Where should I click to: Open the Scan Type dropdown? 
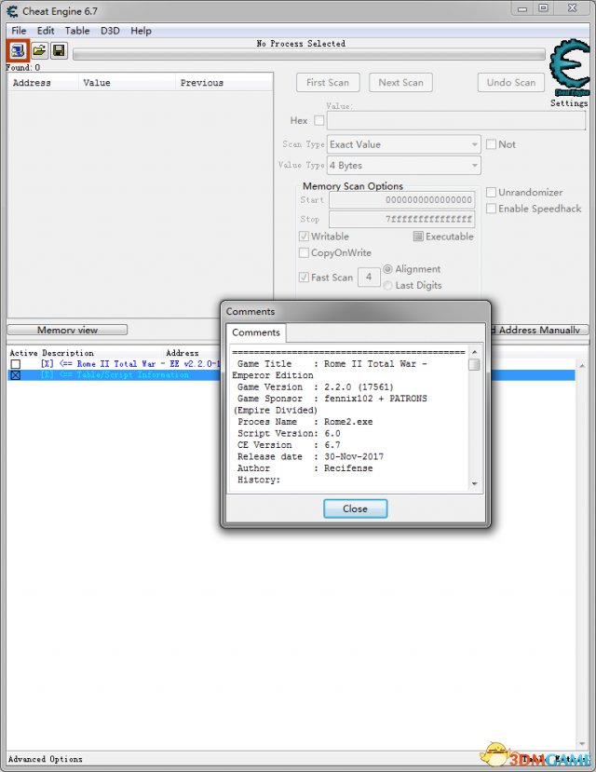(403, 144)
